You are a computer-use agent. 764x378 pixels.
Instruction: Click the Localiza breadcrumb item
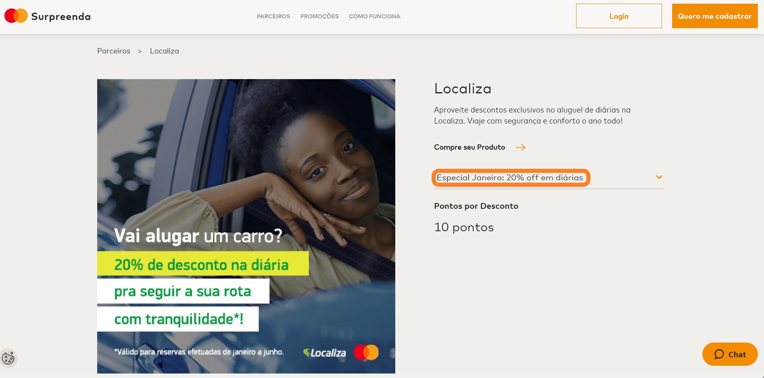164,51
